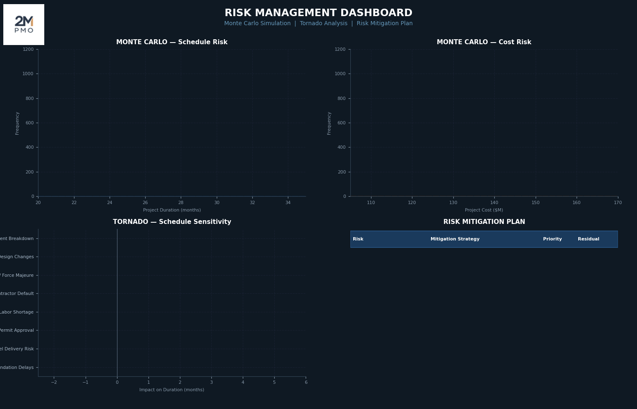Click the Force Majeure tornado label
The height and width of the screenshot is (409, 637).
pos(17,276)
